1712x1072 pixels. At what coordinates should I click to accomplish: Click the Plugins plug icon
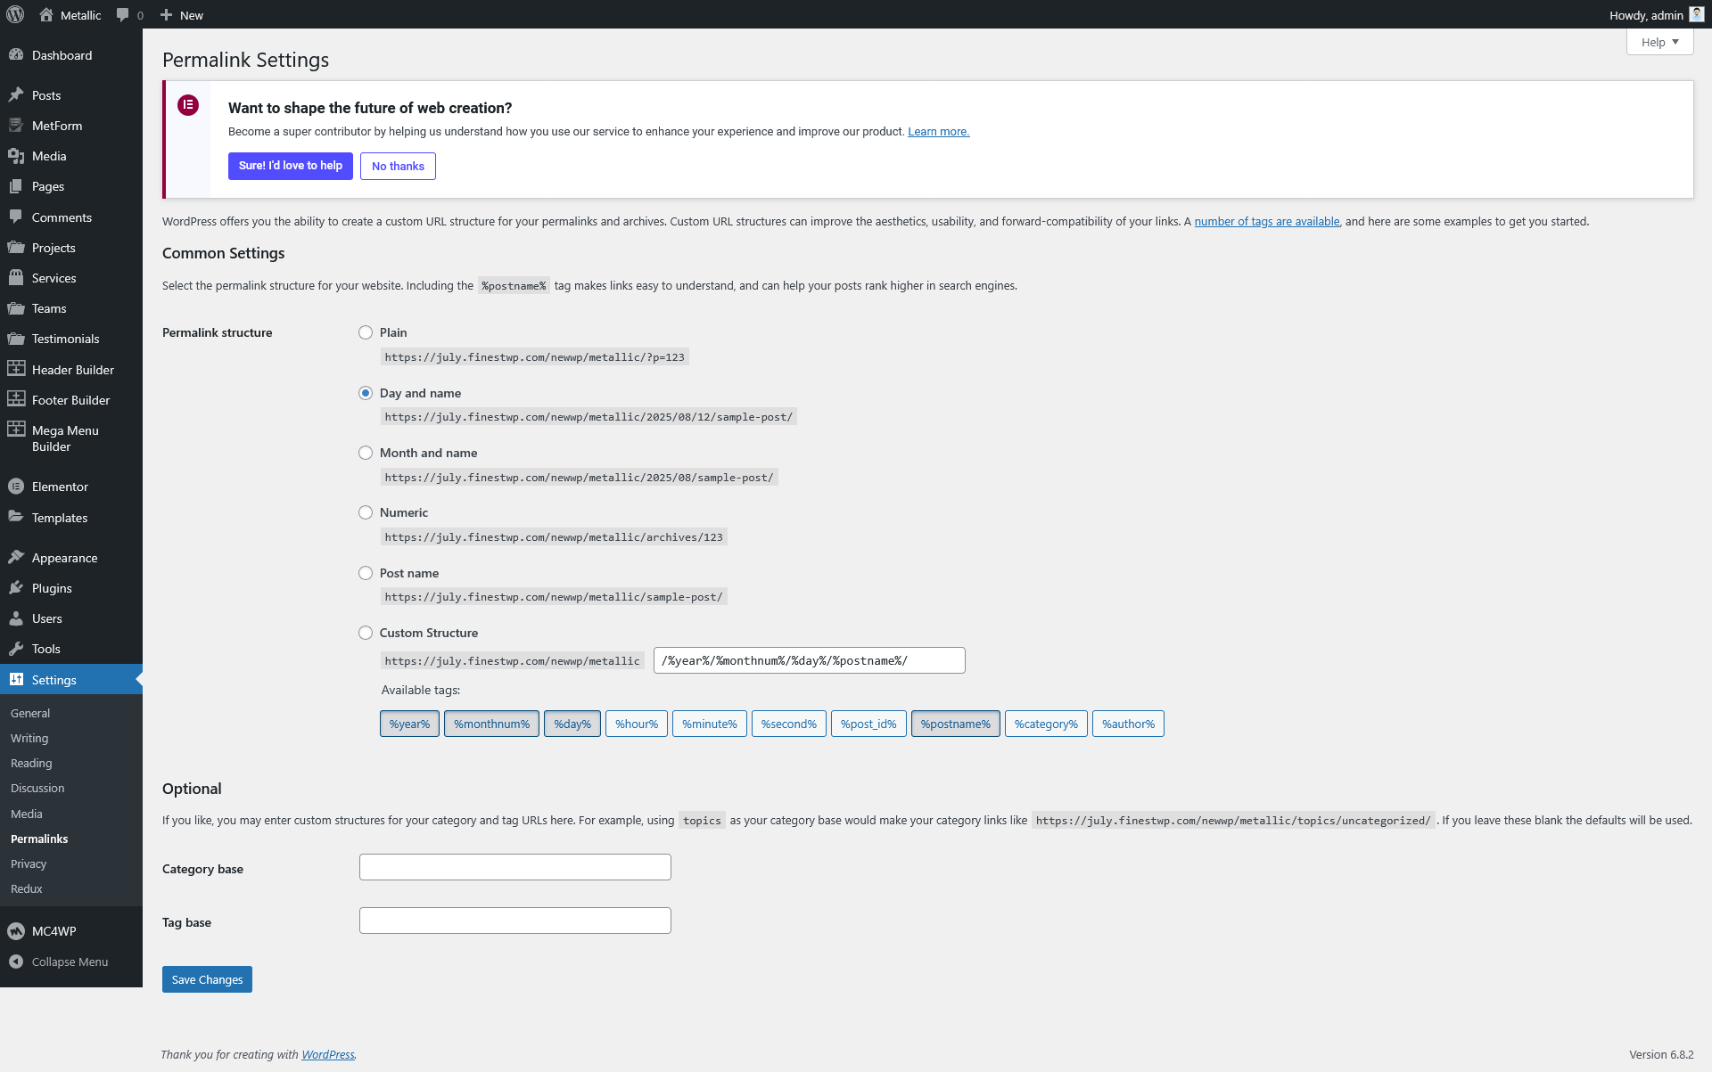tap(16, 588)
